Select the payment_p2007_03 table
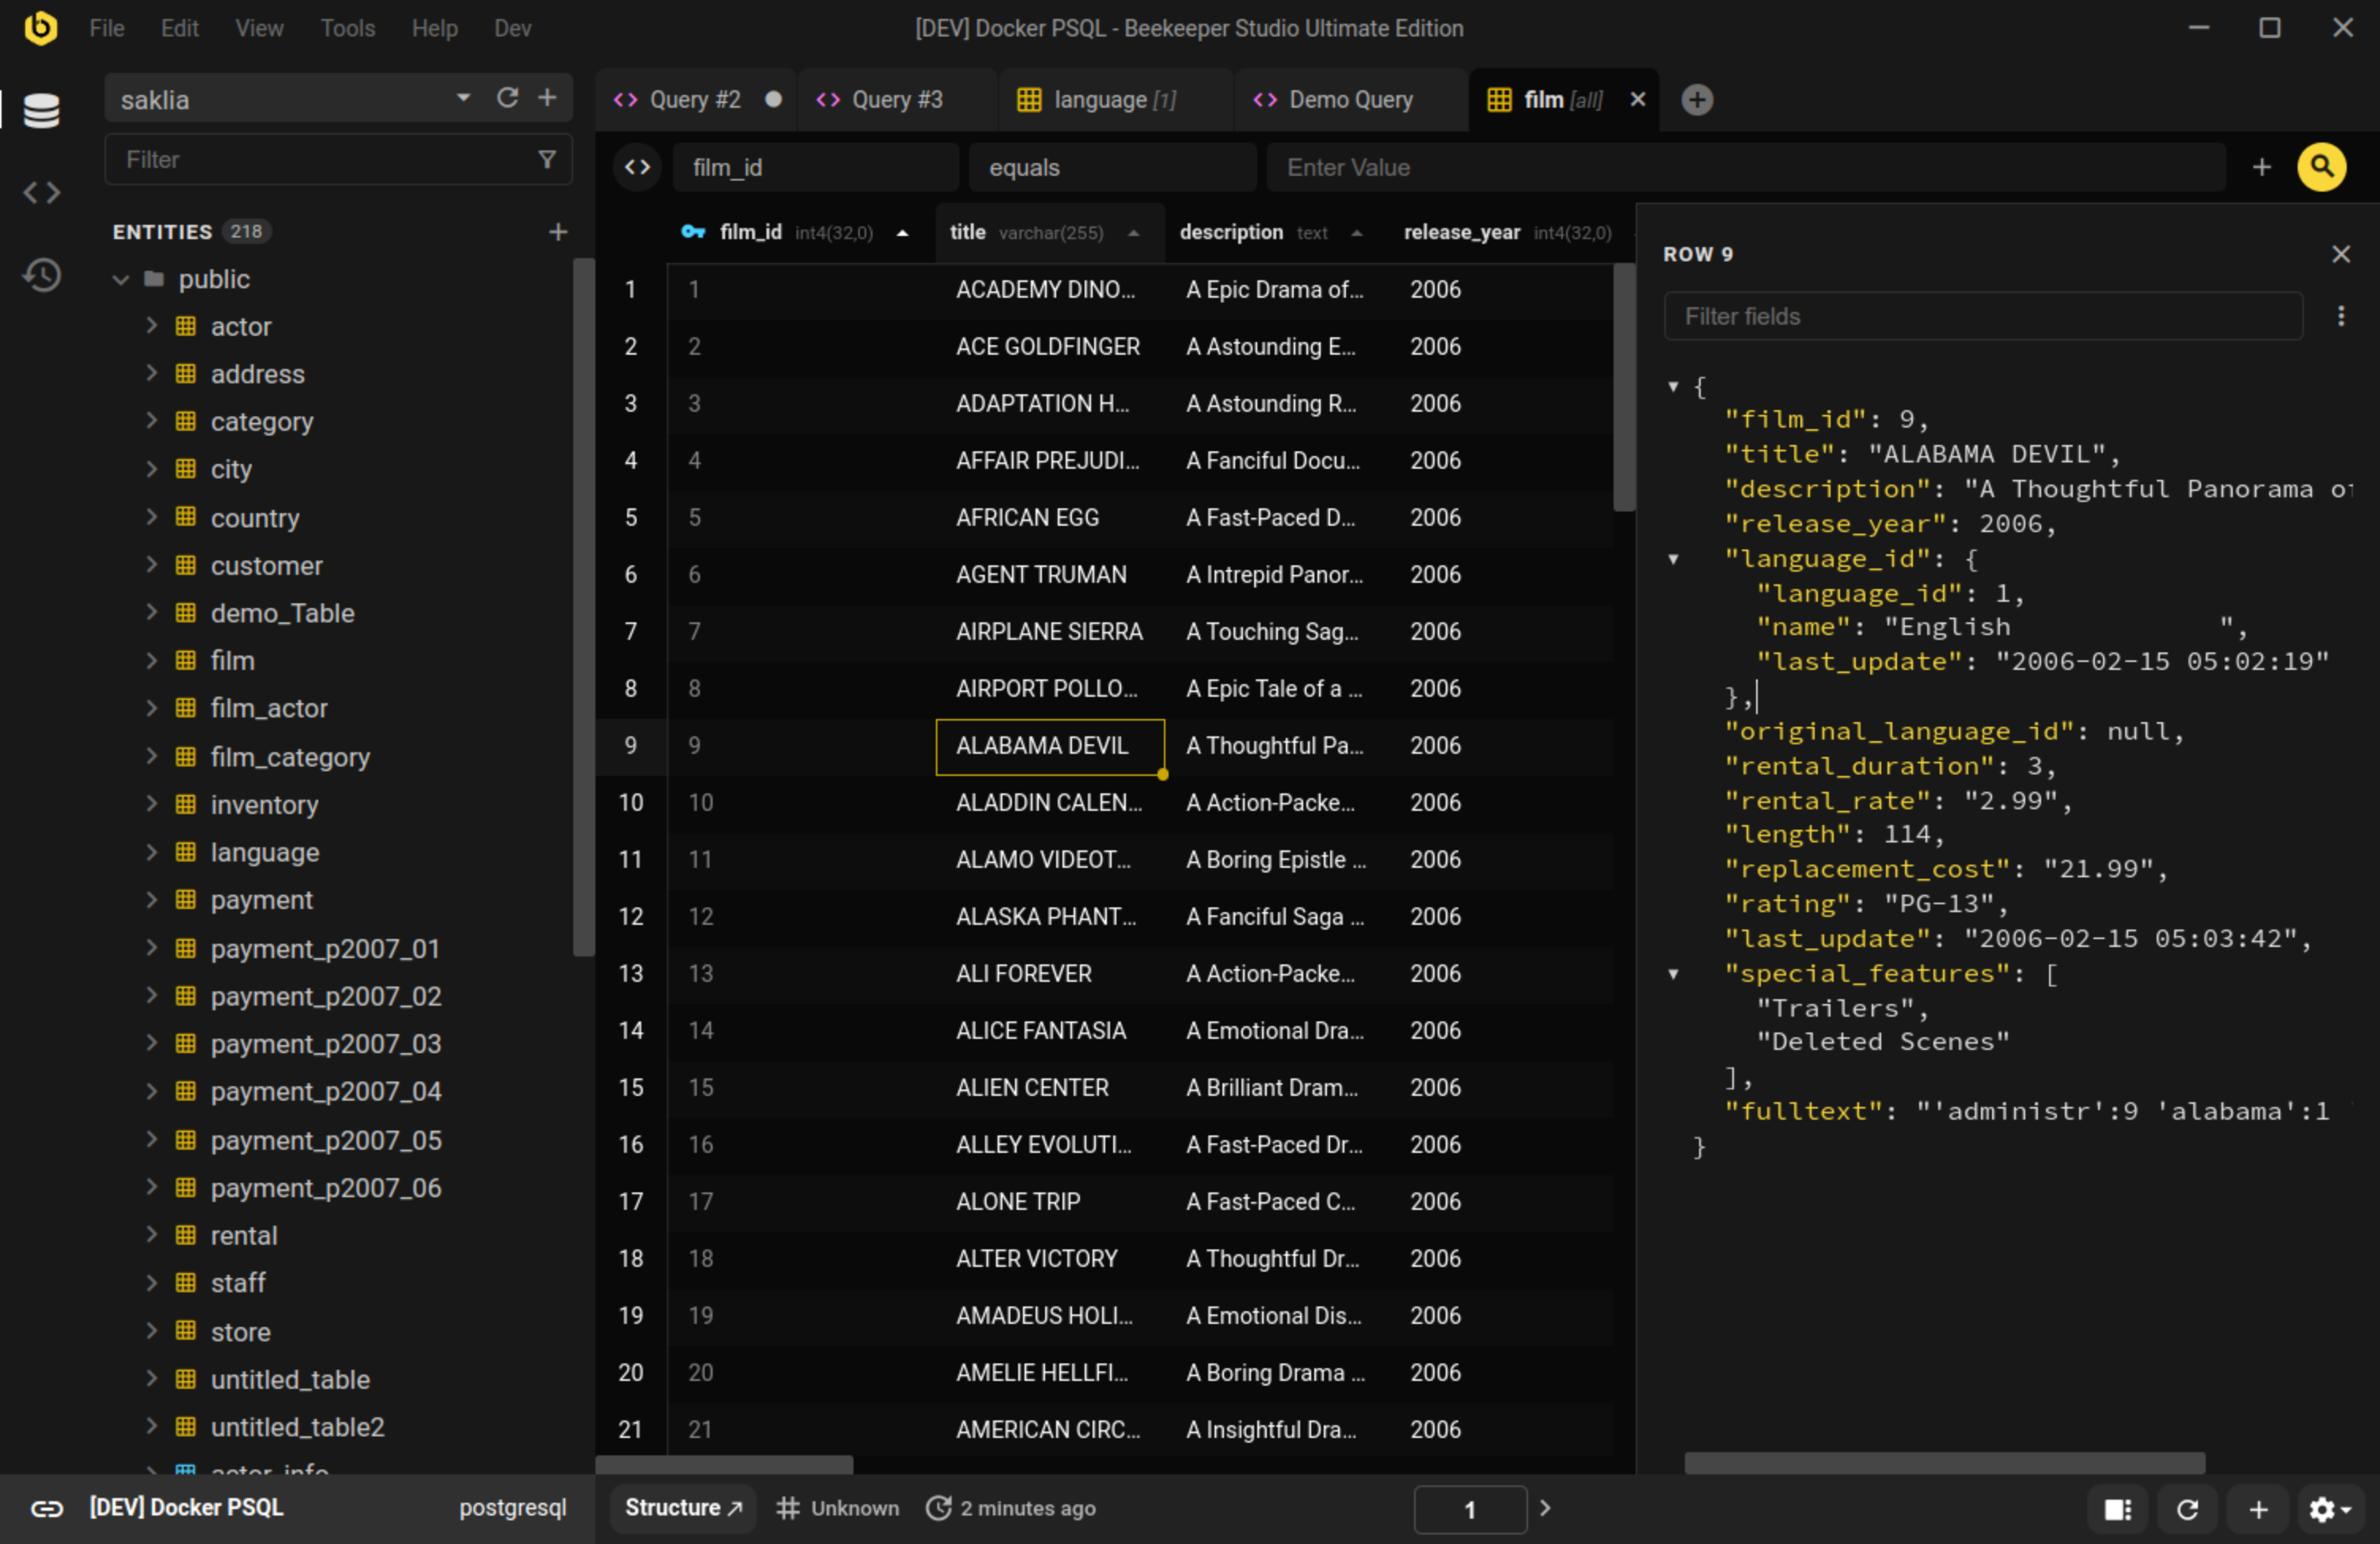Viewport: 2380px width, 1544px height. click(x=326, y=1043)
